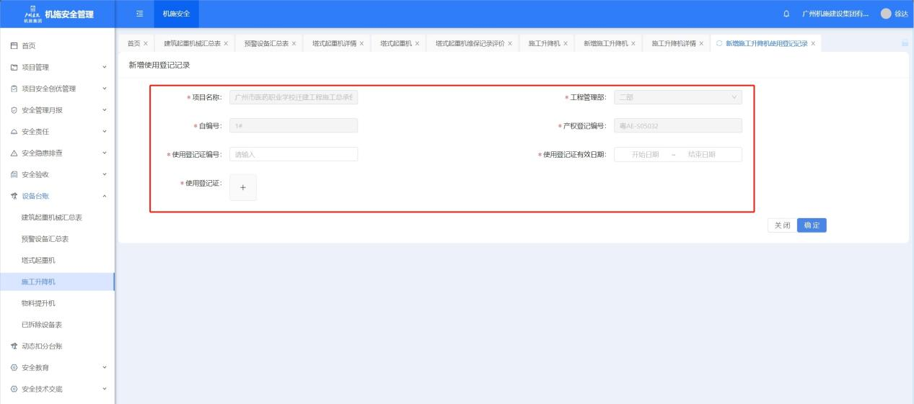Collapse the 设备台账 sidebar section

pos(57,196)
